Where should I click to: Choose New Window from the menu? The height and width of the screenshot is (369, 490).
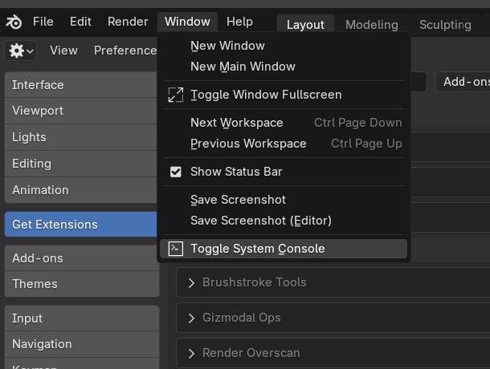(x=284, y=46)
